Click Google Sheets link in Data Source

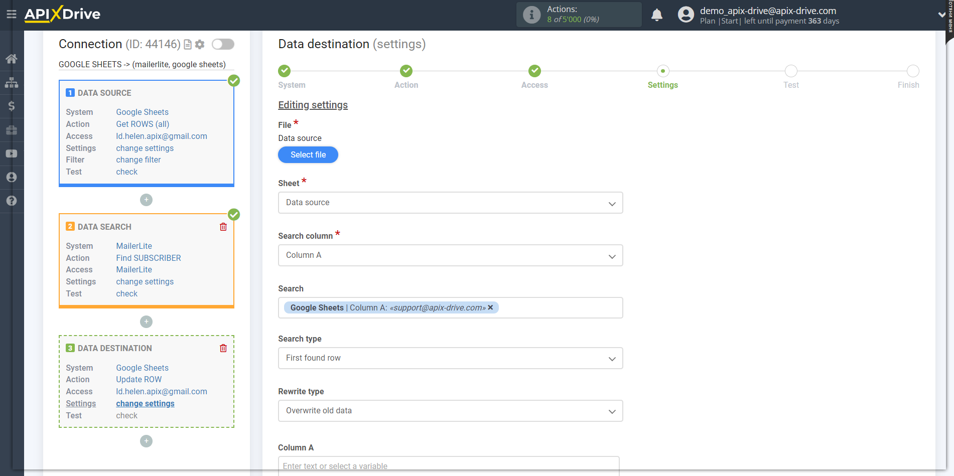142,112
